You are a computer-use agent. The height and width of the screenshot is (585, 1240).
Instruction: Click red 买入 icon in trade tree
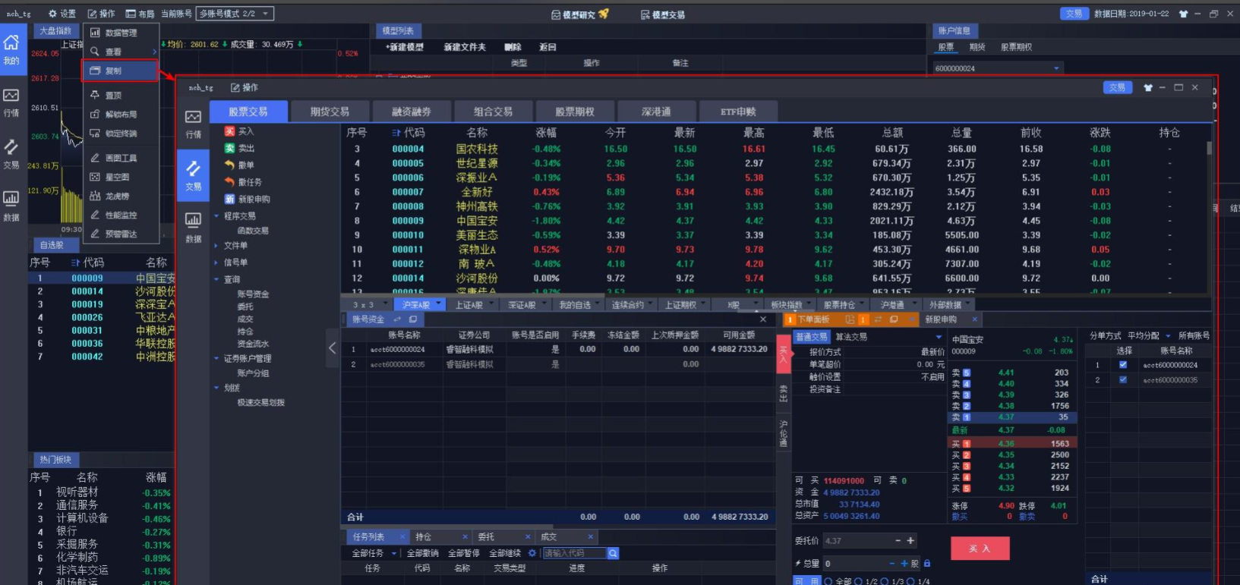(x=229, y=131)
